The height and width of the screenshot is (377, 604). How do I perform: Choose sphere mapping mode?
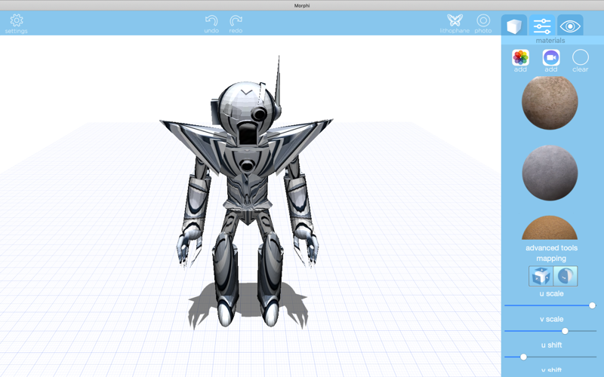[x=565, y=276]
